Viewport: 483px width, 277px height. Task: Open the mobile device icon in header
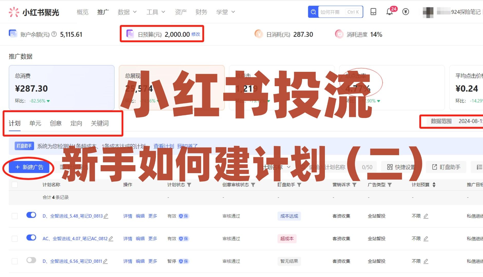[373, 12]
